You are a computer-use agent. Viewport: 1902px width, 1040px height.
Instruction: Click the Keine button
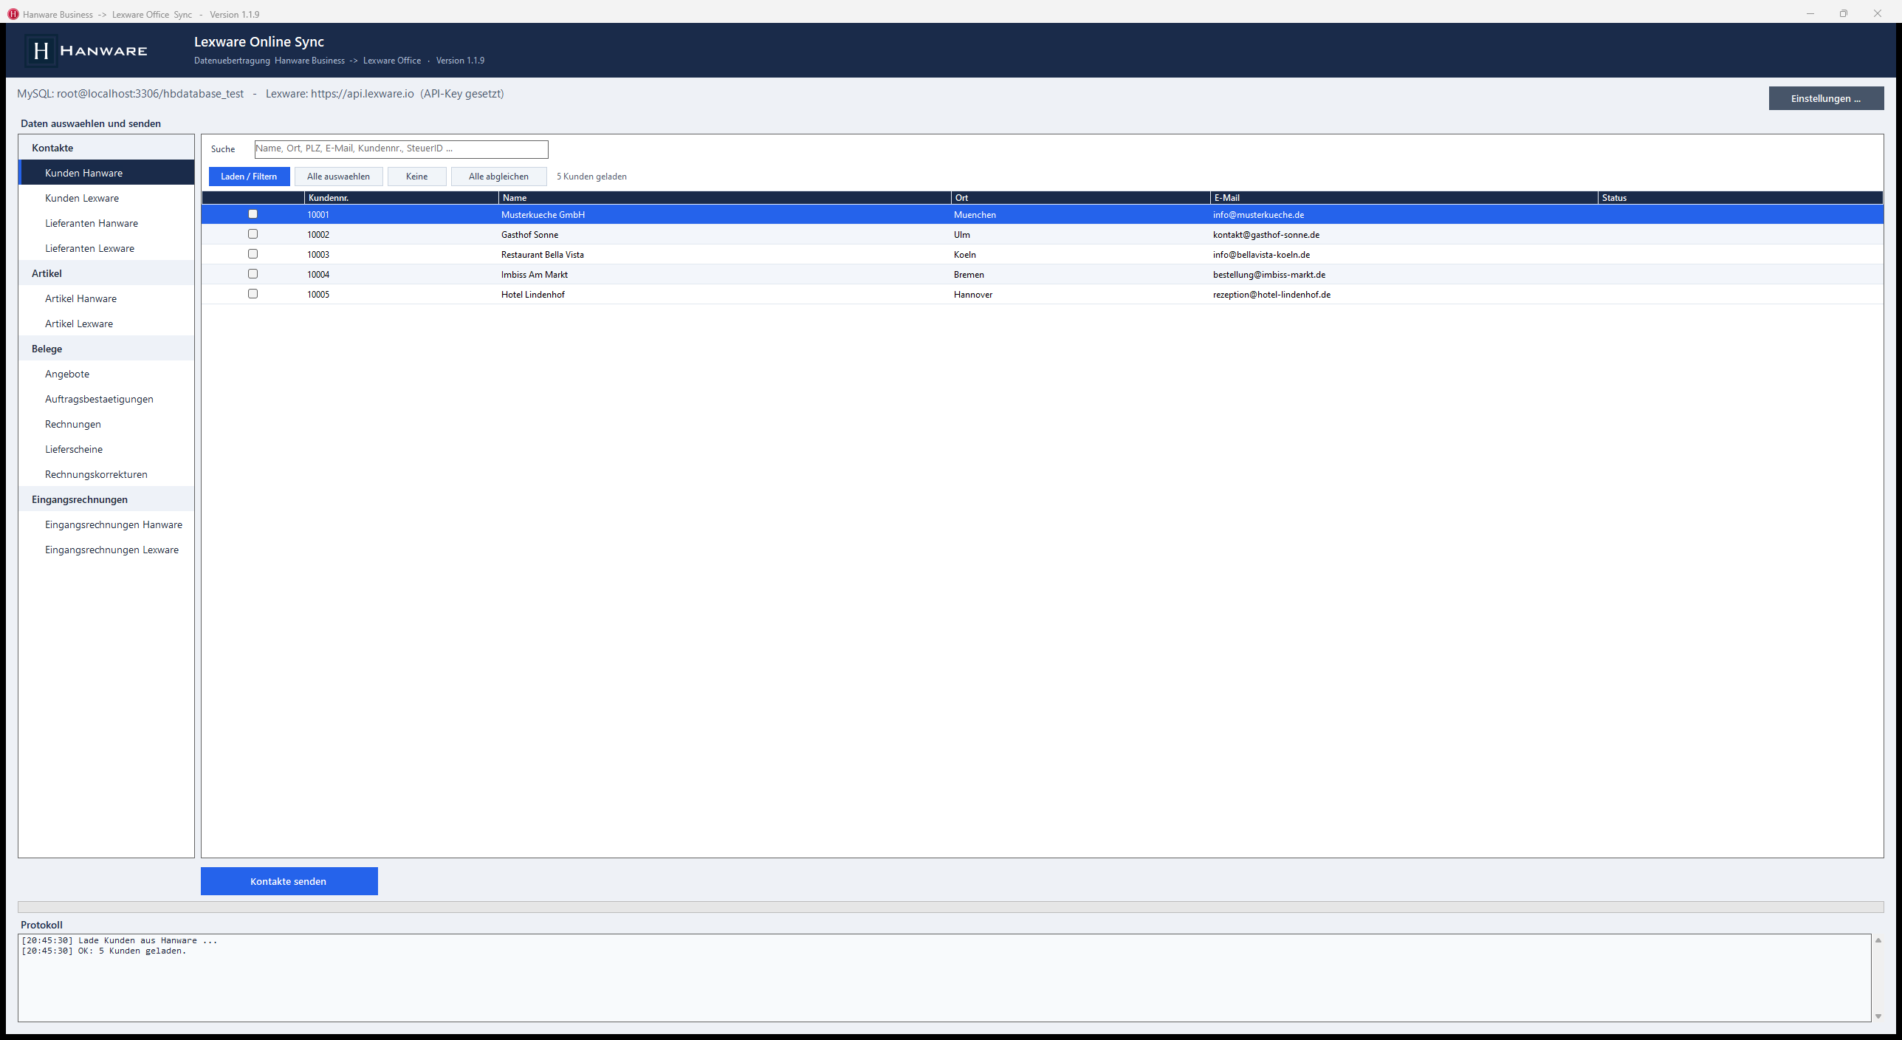coord(416,177)
